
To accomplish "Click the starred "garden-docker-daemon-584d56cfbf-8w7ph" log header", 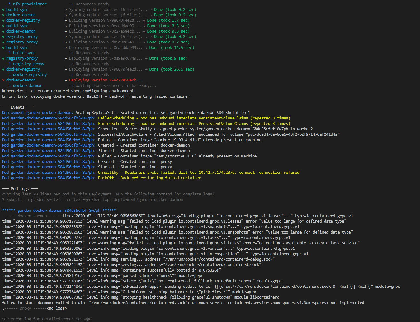I will point(59,211).
